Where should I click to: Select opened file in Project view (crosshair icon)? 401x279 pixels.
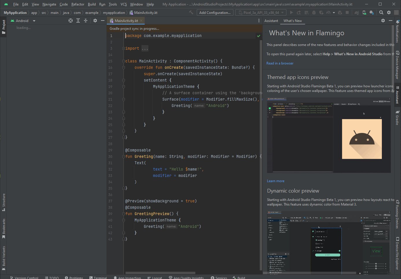click(71, 21)
